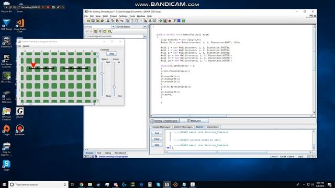The height and width of the screenshot is (188, 335).
Task: Click the Copy icon in jGRASP toolbar
Action: (113, 21)
